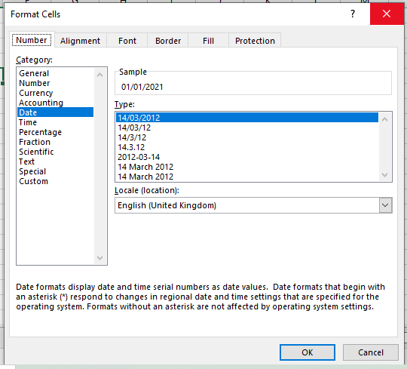This screenshot has height=369, width=407.
Task: Choose the Text category
Action: pos(55,161)
